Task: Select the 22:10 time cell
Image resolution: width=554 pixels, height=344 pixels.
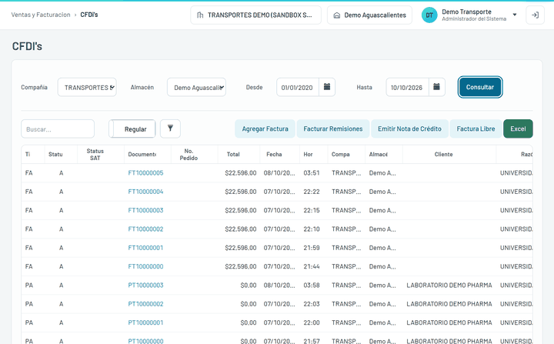Action: (x=312, y=229)
